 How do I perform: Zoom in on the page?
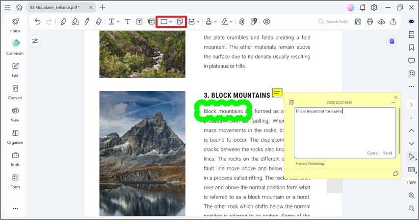pyautogui.click(x=412, y=195)
